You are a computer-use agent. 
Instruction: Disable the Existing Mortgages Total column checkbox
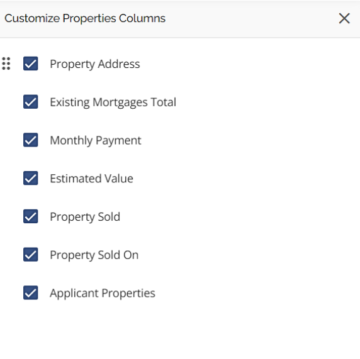[x=31, y=102]
